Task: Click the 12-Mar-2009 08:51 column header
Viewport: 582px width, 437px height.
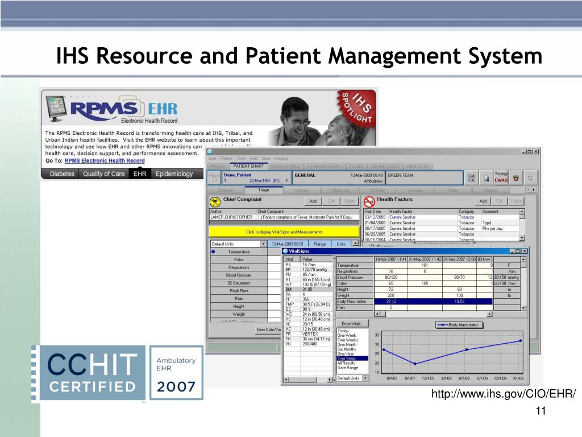Action: tap(288, 244)
